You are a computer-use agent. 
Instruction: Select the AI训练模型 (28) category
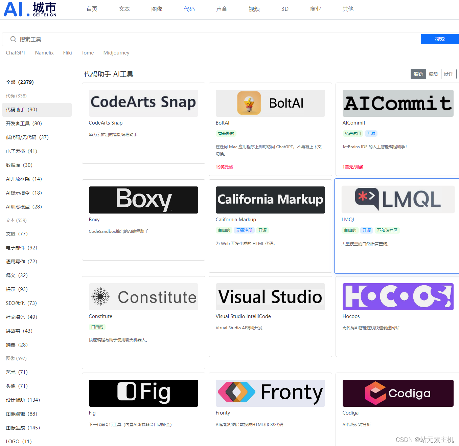click(x=24, y=207)
